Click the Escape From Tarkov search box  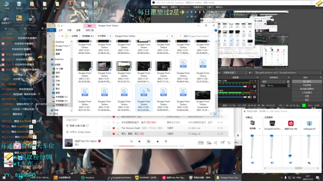196,36
